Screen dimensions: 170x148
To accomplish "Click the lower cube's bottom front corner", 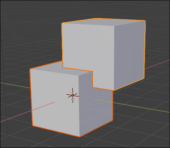I will (80, 137).
